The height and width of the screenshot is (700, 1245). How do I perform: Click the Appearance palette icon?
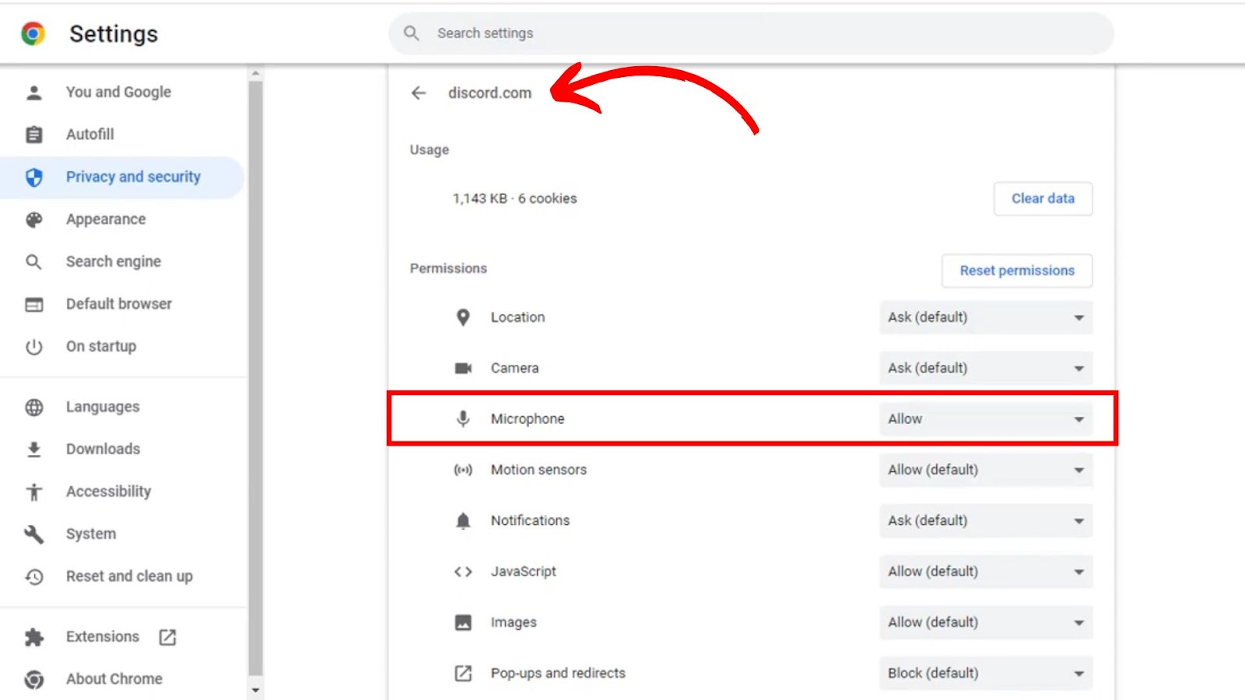34,220
